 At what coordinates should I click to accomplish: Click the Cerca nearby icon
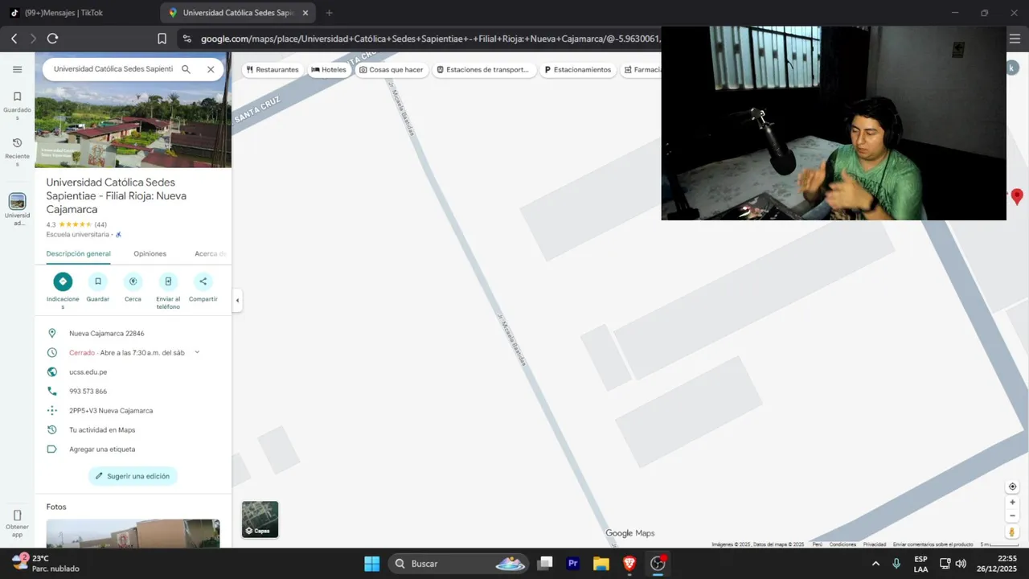click(x=133, y=281)
